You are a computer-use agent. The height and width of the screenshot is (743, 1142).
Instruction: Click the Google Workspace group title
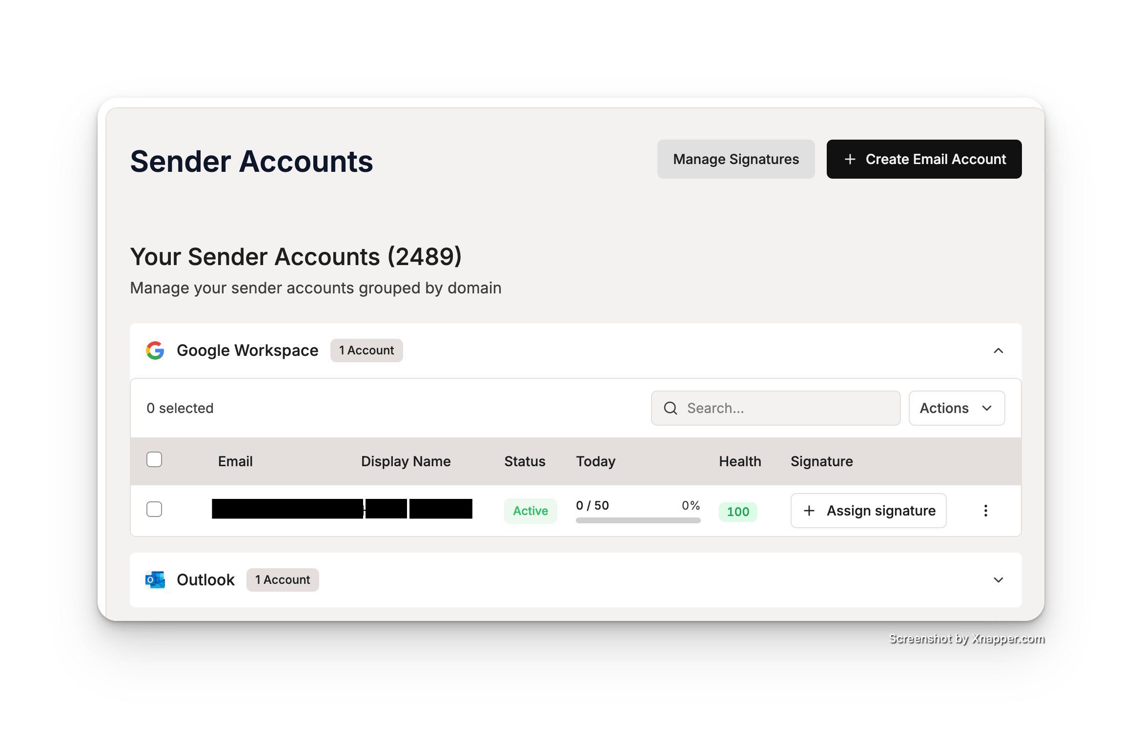(247, 351)
